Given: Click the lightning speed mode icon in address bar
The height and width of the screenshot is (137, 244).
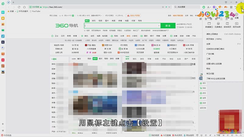Looking at the screenshot, I should (166, 7).
